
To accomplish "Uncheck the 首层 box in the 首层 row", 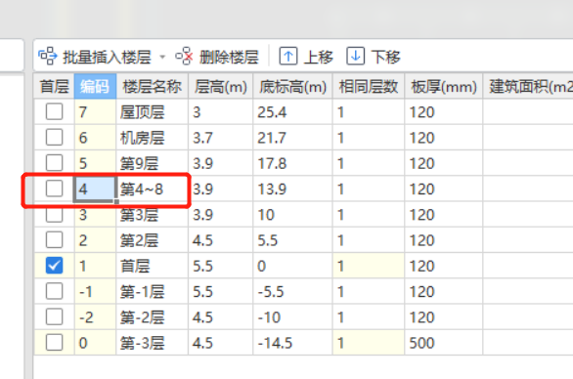I will click(x=54, y=266).
